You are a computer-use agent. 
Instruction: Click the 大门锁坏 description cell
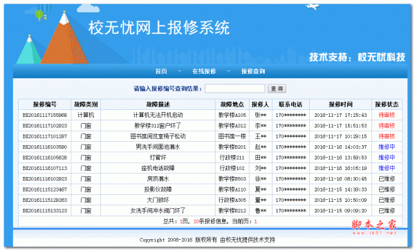158,200
